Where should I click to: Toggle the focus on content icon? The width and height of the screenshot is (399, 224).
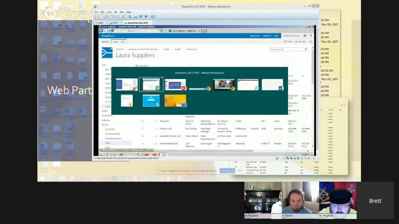click(x=310, y=42)
